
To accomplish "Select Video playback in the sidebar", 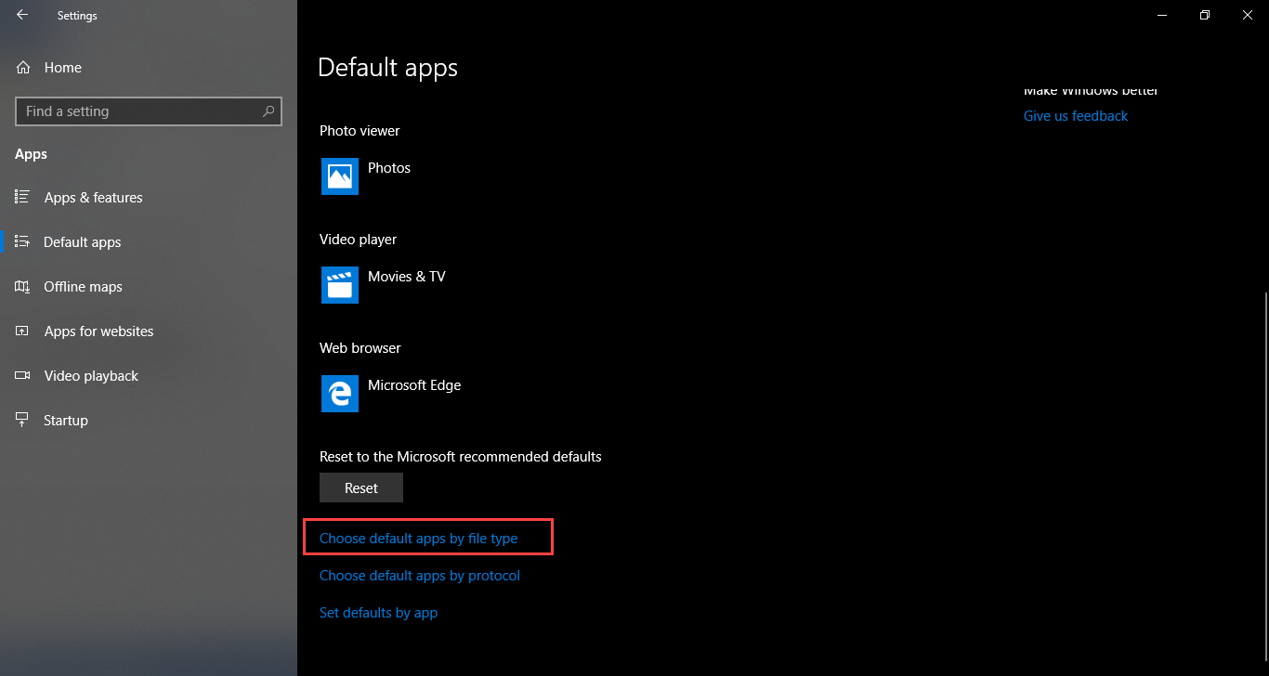I will click(x=89, y=375).
